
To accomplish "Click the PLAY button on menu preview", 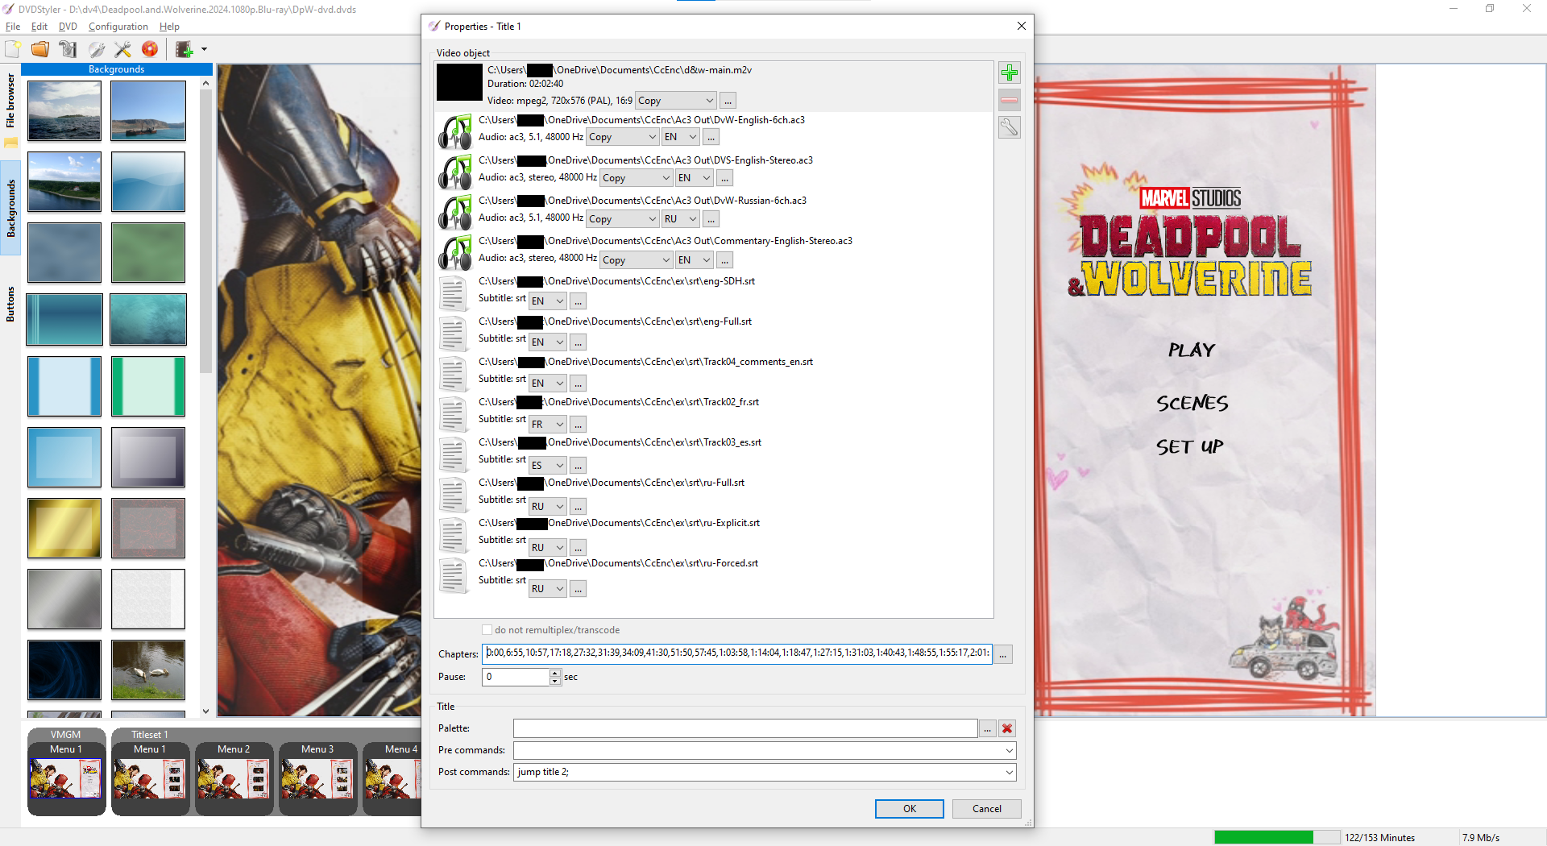I will pyautogui.click(x=1191, y=350).
